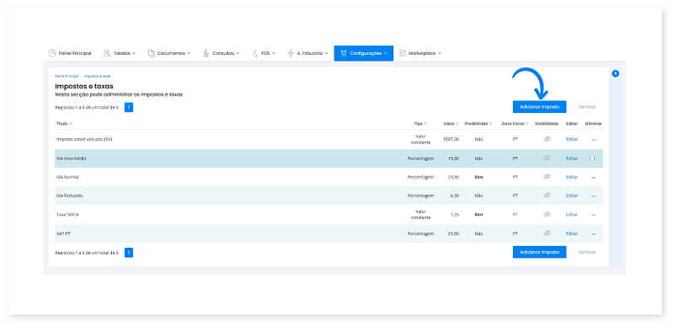Toggle visibility of IVA Reduzido
Viewport: 674px width, 327px height.
click(x=547, y=195)
